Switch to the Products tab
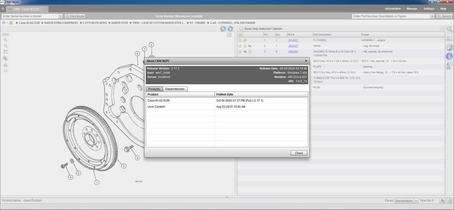 (x=154, y=89)
